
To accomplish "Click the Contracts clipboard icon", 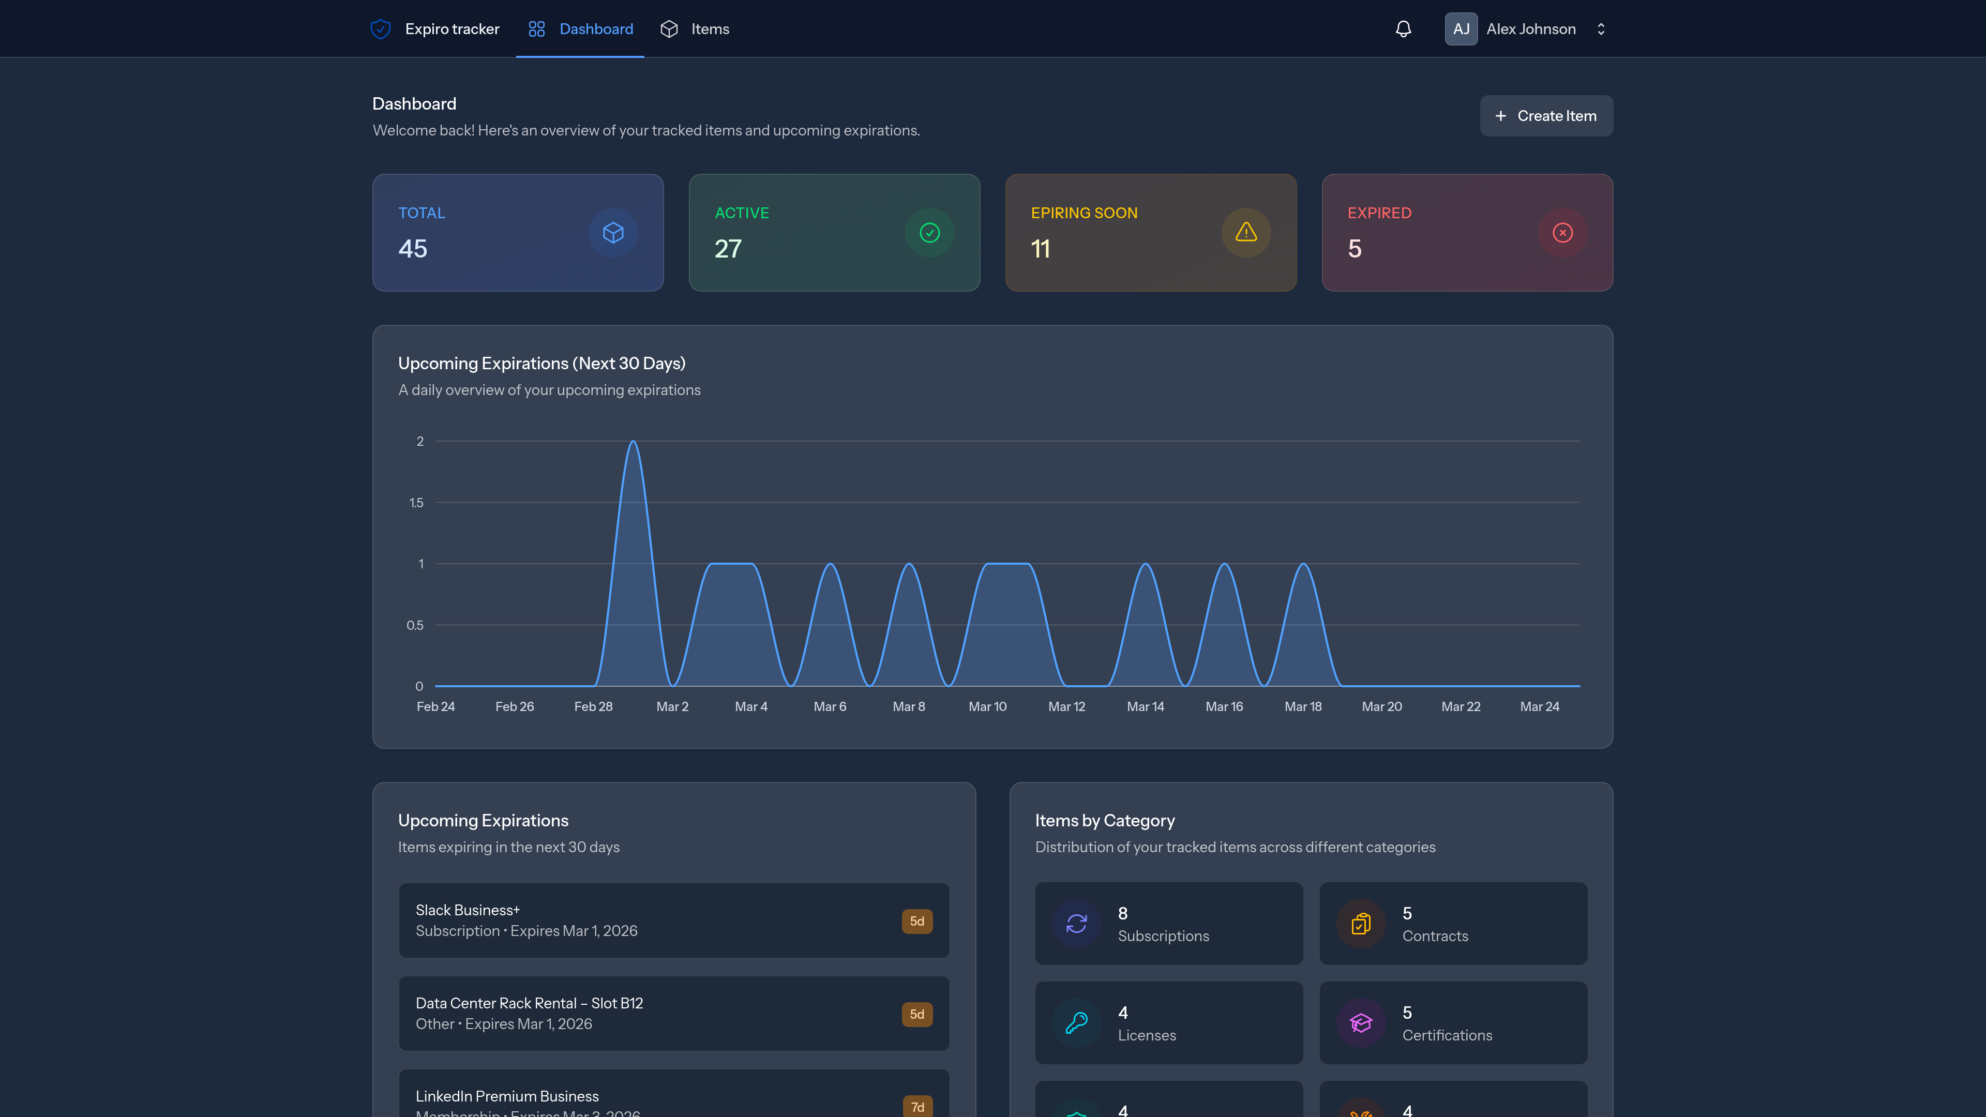I will tap(1361, 924).
